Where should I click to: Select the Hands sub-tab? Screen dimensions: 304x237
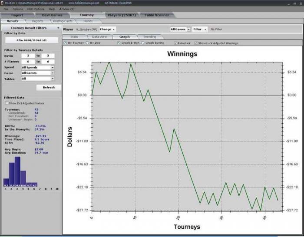(88, 21)
